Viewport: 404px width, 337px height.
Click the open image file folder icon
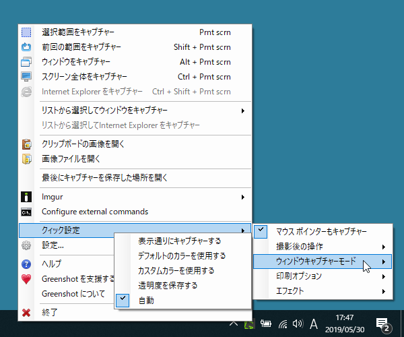(x=26, y=159)
